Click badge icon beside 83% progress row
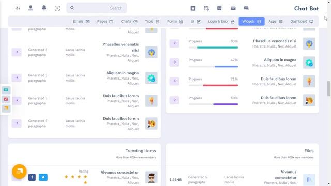 pos(309,43)
